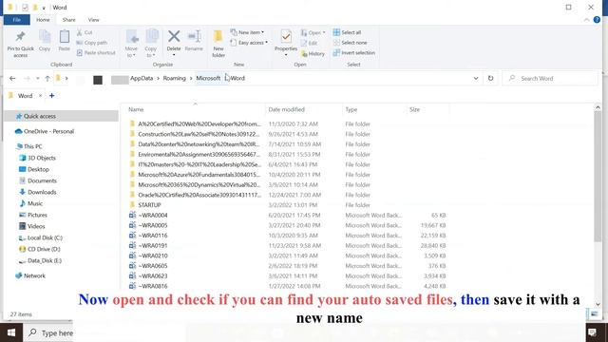Click Invert selection in ribbon

coord(354,53)
